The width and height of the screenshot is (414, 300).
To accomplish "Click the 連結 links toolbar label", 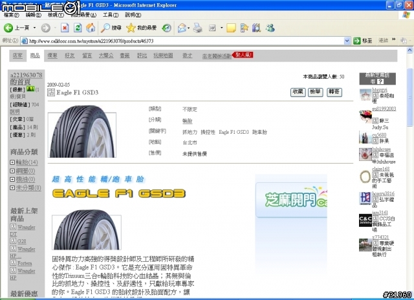I will click(x=384, y=40).
